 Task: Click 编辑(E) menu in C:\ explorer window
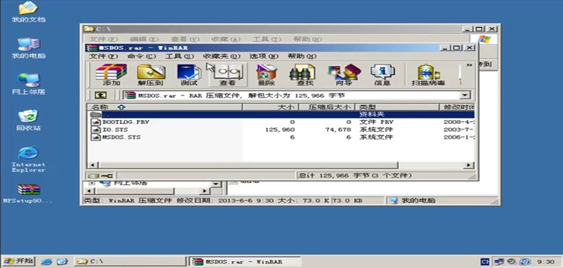[x=144, y=39]
